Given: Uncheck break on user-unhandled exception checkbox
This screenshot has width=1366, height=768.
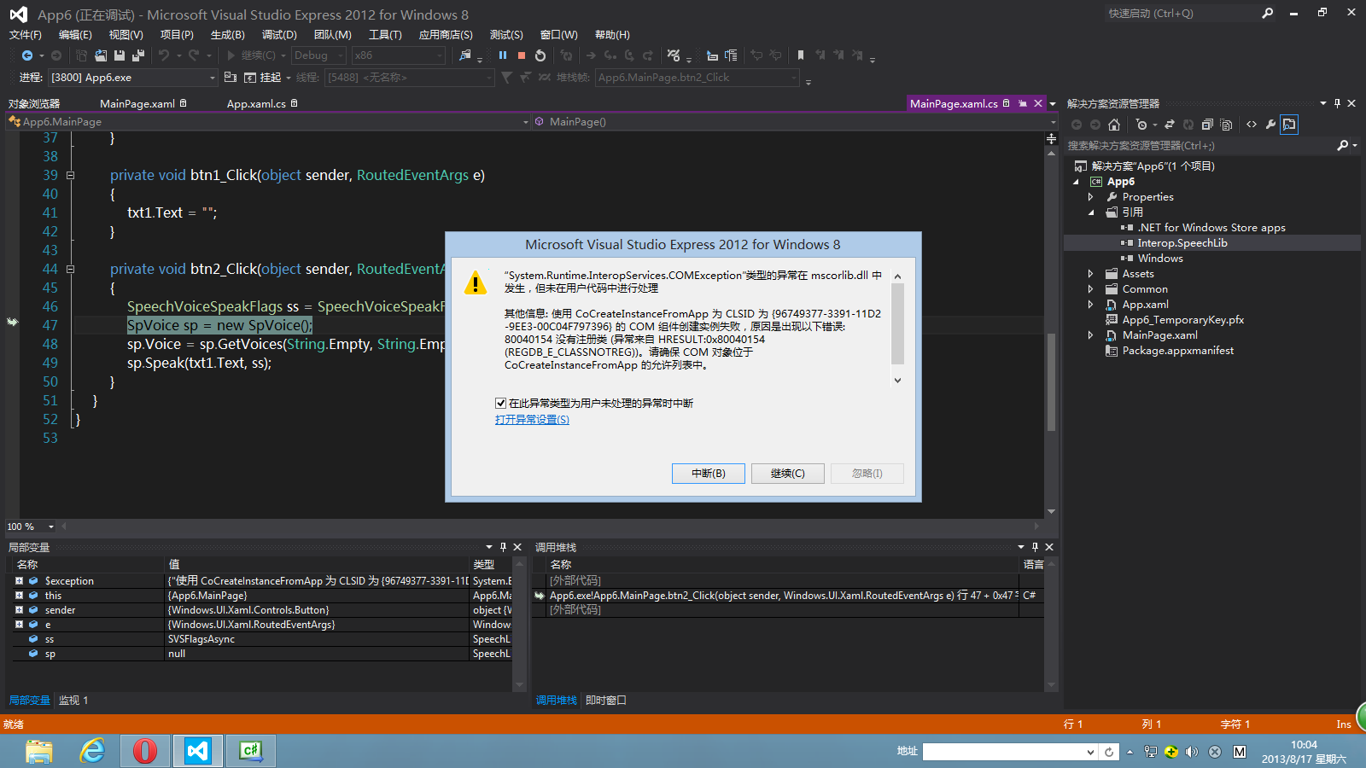Looking at the screenshot, I should 500,404.
